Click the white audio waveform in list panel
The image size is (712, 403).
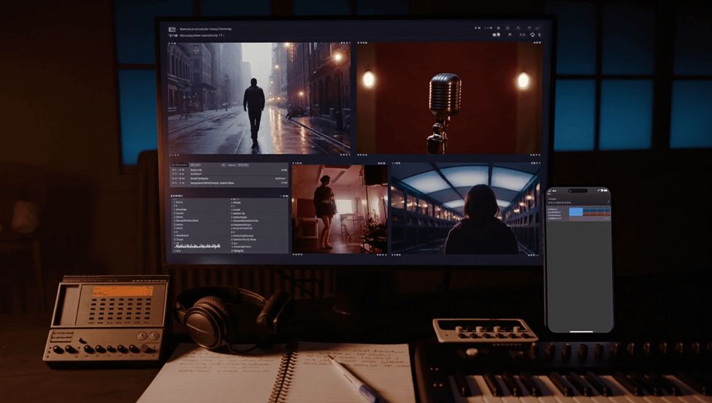(197, 246)
